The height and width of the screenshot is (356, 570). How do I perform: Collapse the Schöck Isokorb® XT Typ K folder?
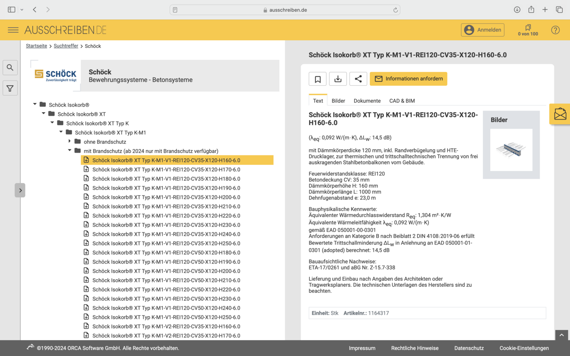tap(52, 123)
